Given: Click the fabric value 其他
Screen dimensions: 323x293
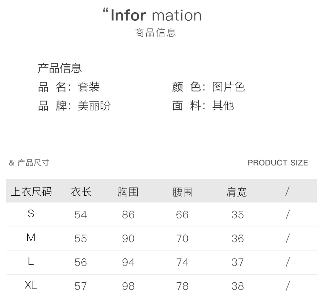Looking at the screenshot, I should pos(223,105).
